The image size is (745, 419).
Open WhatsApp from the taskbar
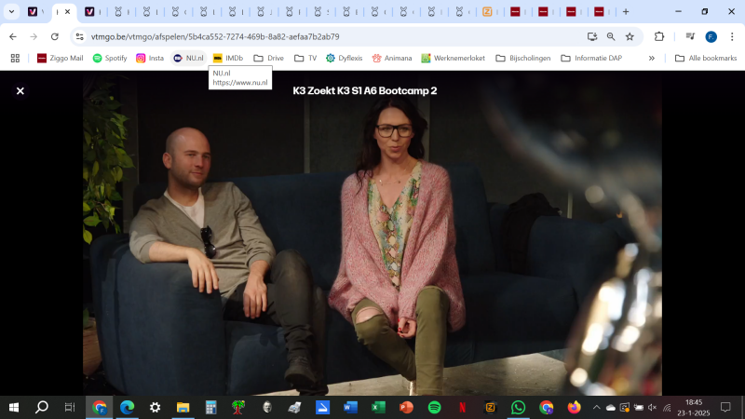[x=518, y=407]
